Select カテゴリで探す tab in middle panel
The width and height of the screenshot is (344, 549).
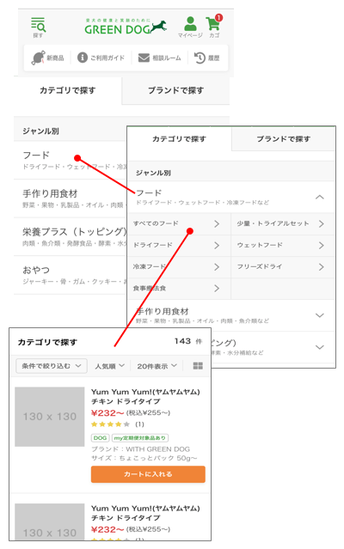click(x=179, y=139)
